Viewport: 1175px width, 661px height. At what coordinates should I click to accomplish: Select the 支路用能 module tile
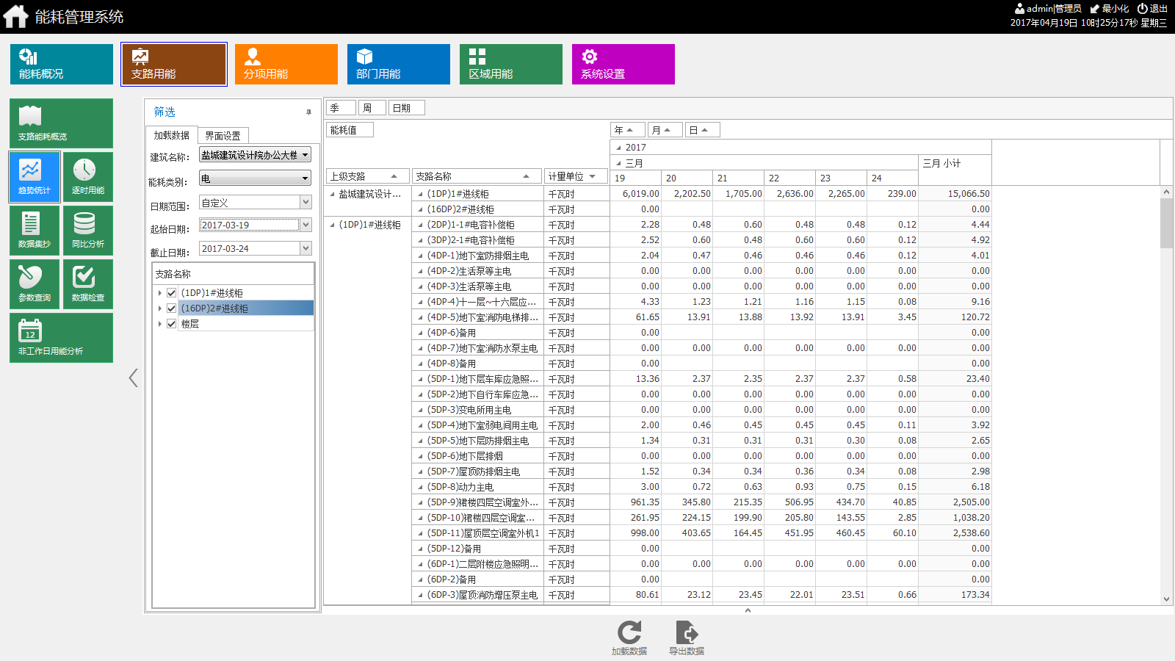click(x=174, y=64)
